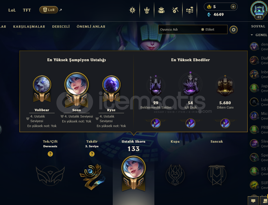This screenshot has width=268, height=205.
Task: Click the Etiket tag field
Action: coord(213,29)
